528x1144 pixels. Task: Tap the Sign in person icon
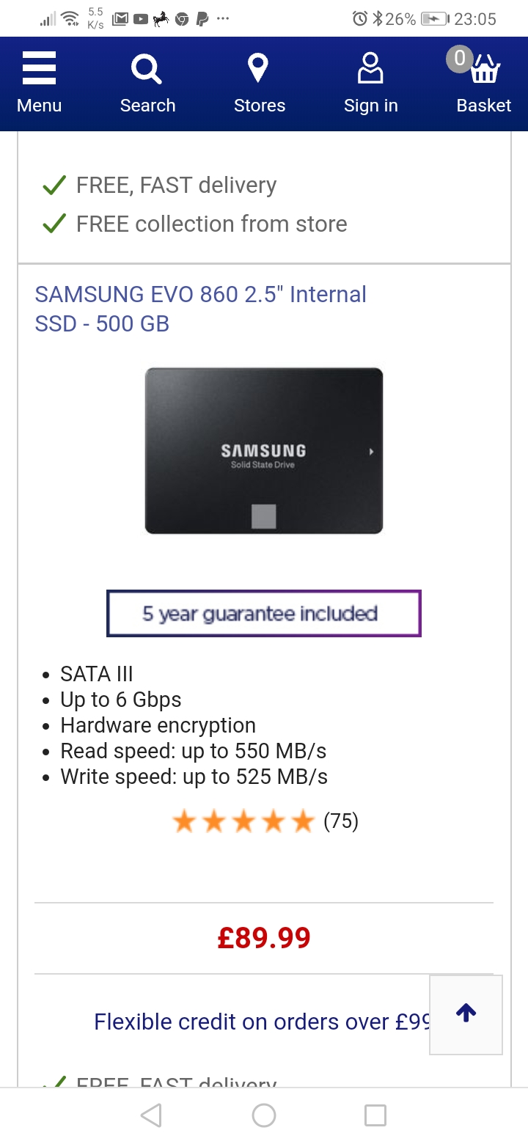[370, 69]
